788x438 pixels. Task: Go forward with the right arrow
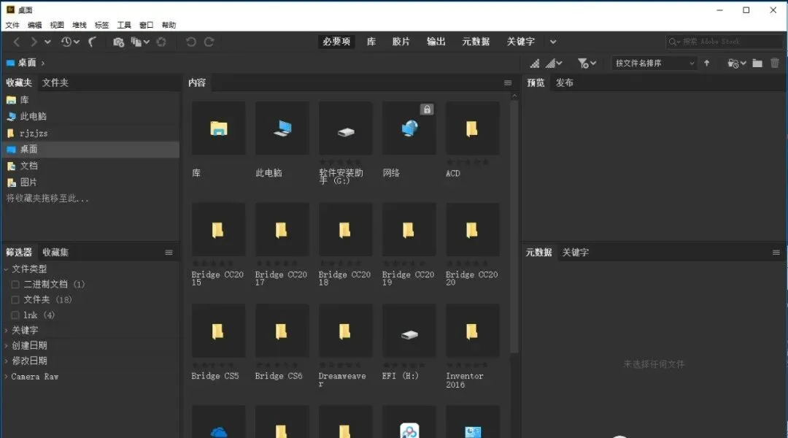(34, 42)
